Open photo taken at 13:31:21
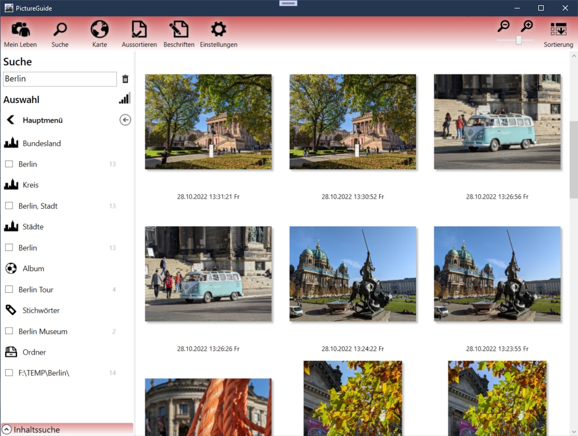The width and height of the screenshot is (578, 436). (x=208, y=122)
